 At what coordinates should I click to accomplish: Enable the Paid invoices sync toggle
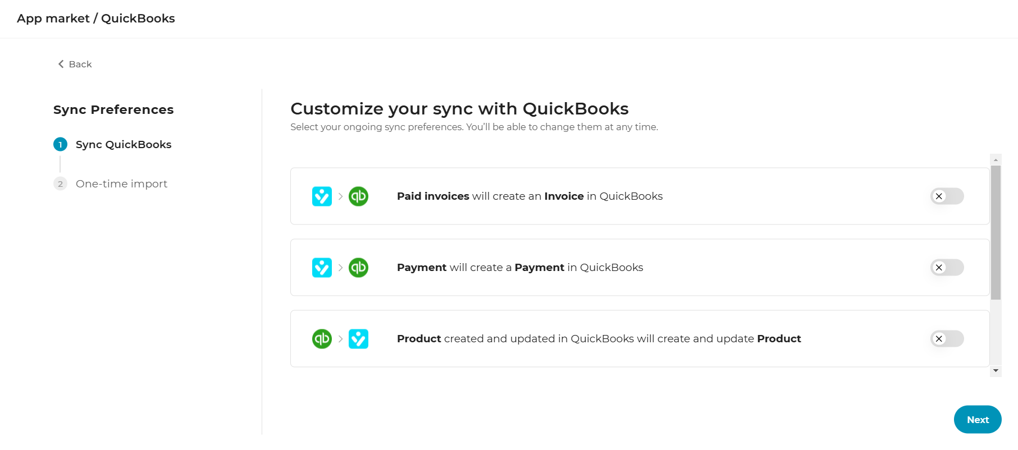(947, 196)
